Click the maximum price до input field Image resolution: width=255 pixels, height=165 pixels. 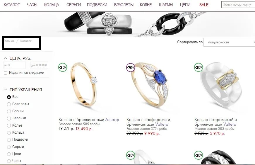39,65
